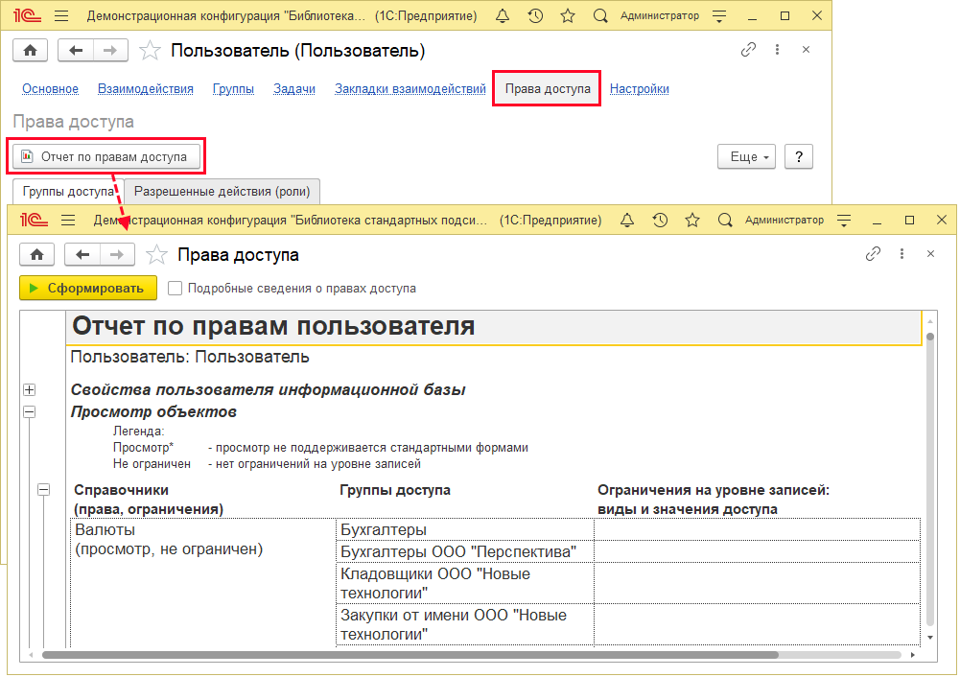Open help question mark button

point(798,156)
